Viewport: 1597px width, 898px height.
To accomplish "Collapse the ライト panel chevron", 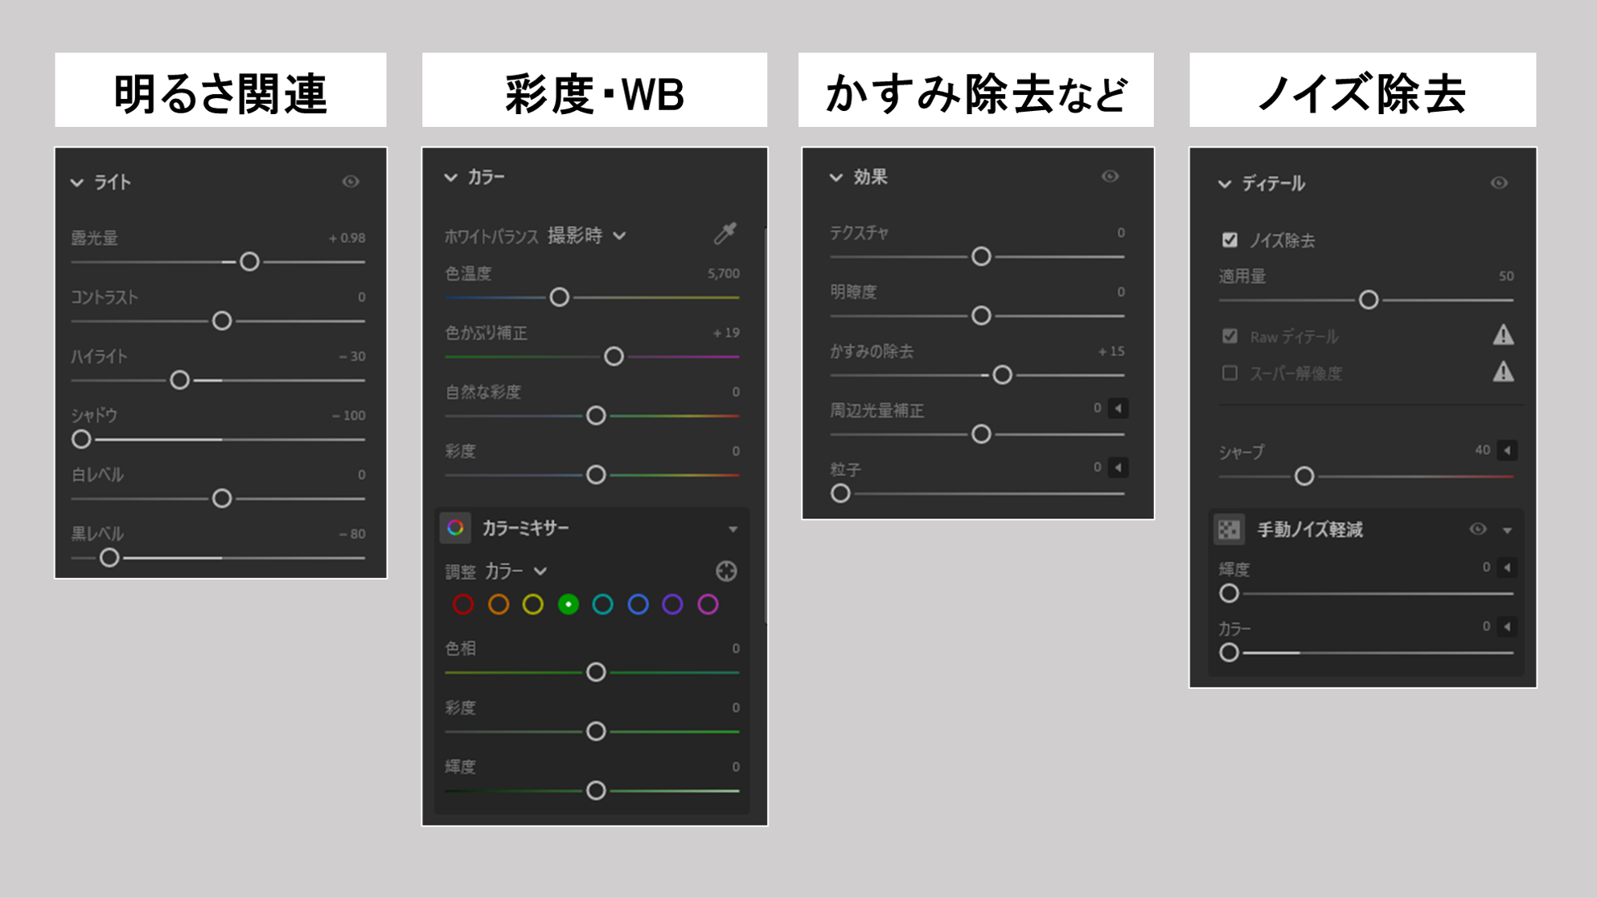I will (77, 182).
